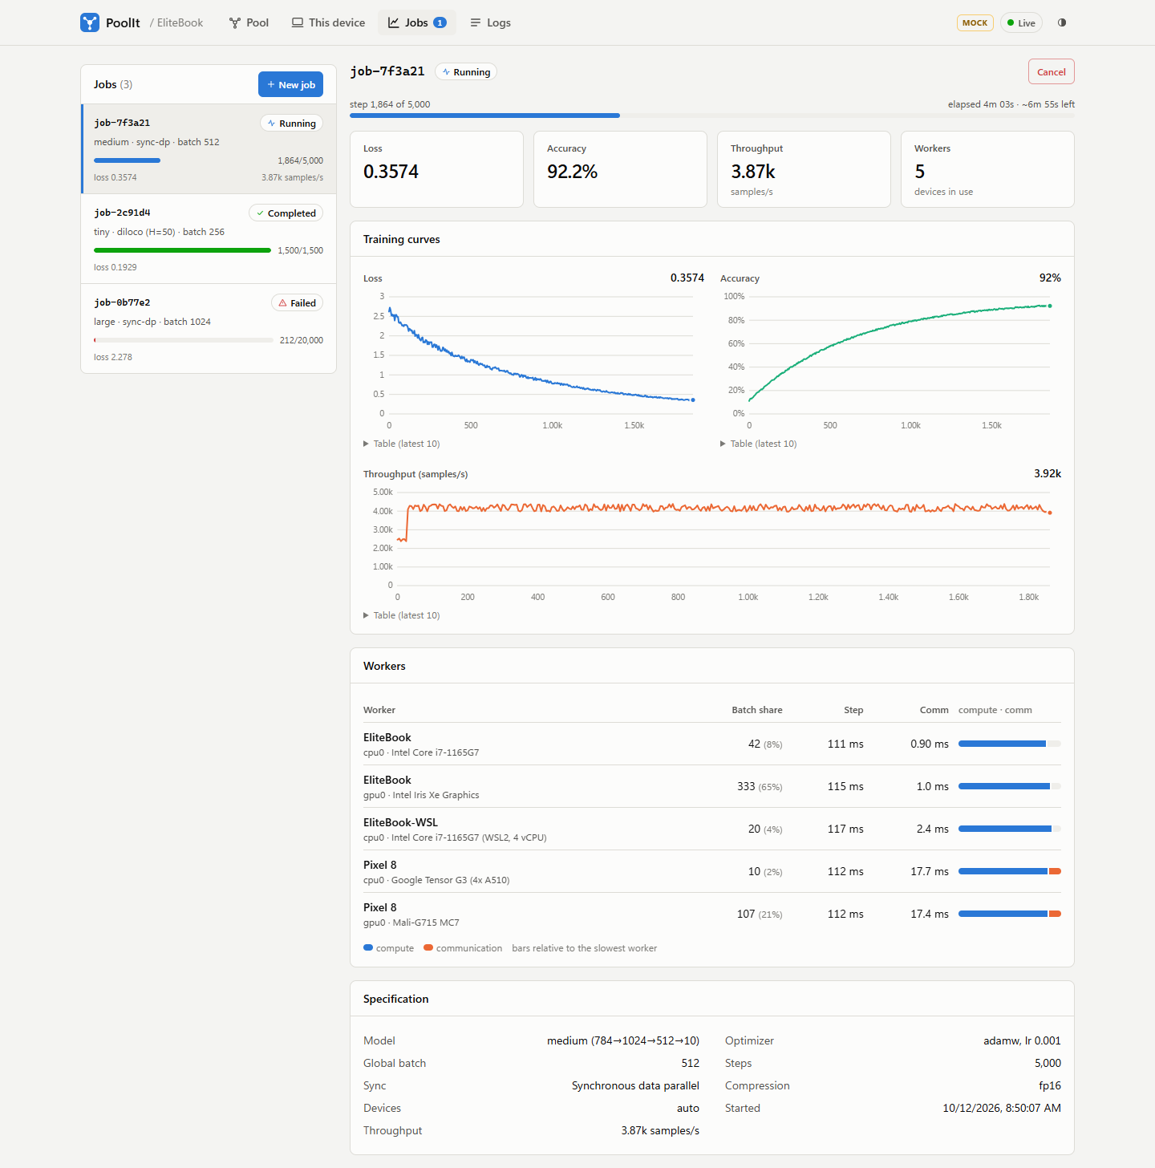Screen dimensions: 1155x1168
Task: Click the Loss line chart
Action: (x=533, y=361)
